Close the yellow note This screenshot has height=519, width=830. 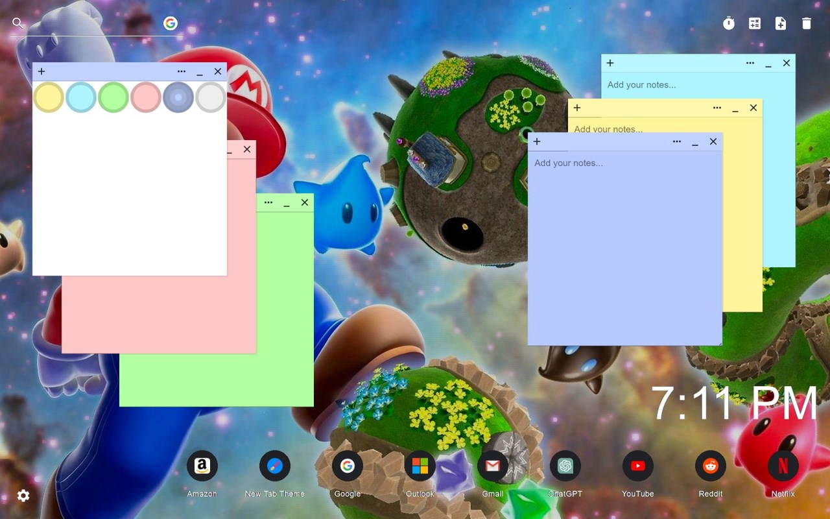[x=753, y=108]
